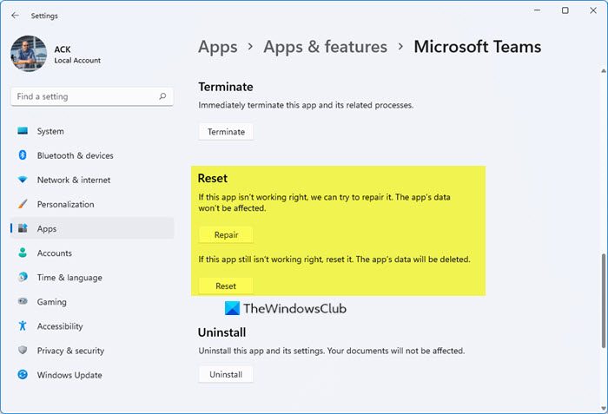Viewport: 608px width, 414px height.
Task: Close the Settings window
Action: [x=593, y=10]
